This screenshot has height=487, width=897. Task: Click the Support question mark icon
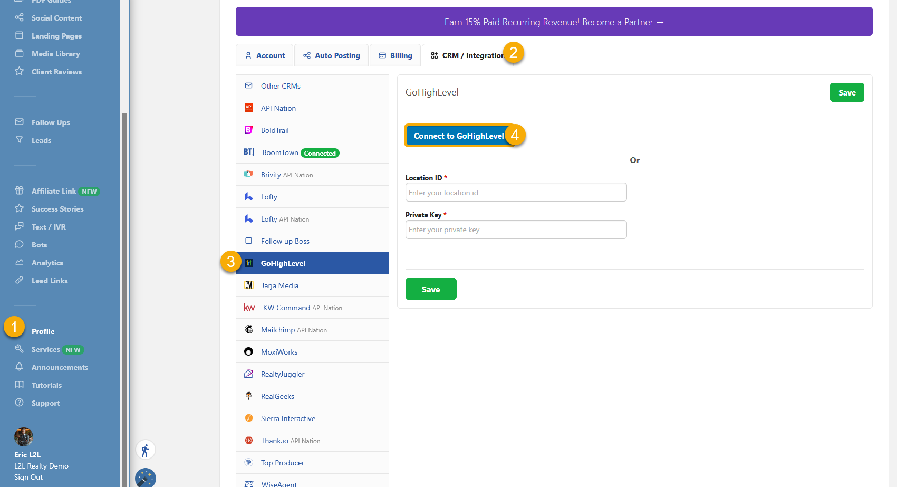(20, 403)
